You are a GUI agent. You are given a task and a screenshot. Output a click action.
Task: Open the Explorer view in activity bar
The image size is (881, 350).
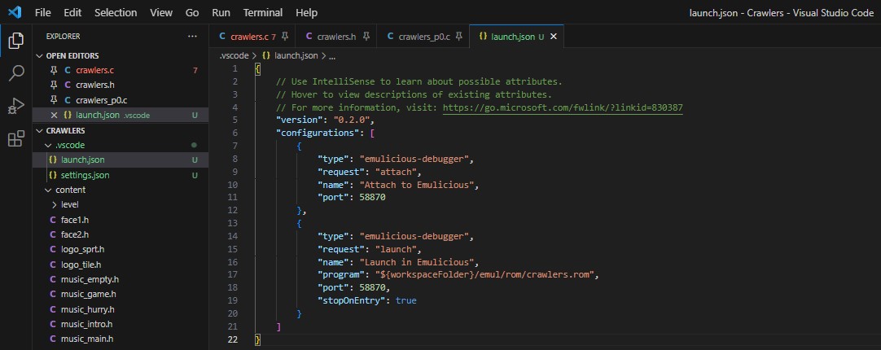tap(16, 41)
